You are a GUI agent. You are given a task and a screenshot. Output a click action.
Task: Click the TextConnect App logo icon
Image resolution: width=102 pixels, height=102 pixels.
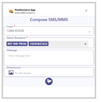click(x=11, y=12)
